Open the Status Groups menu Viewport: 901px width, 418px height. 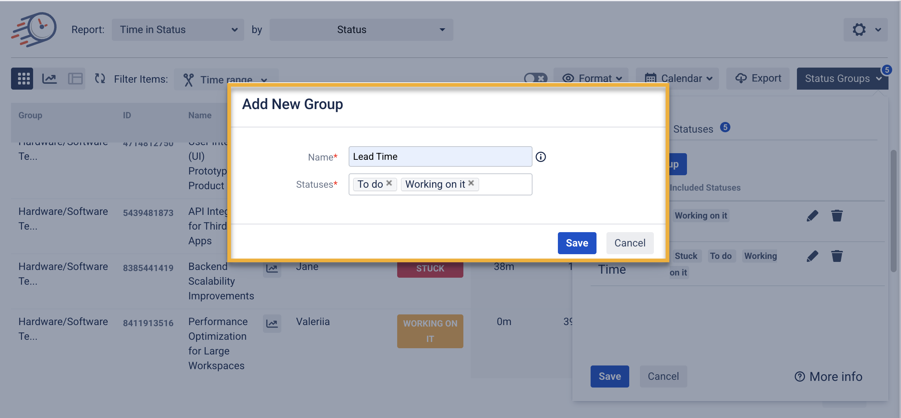pos(842,79)
